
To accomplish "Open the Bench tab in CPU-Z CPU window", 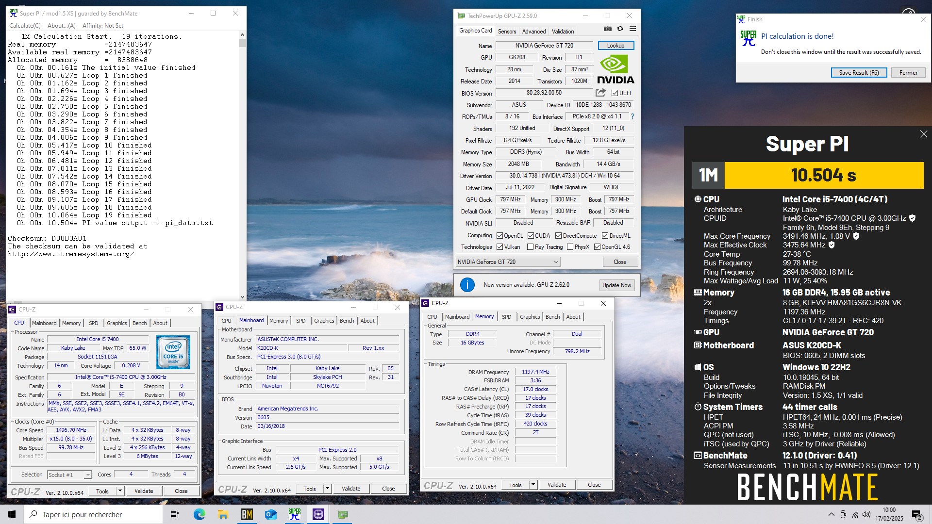I will [x=139, y=323].
